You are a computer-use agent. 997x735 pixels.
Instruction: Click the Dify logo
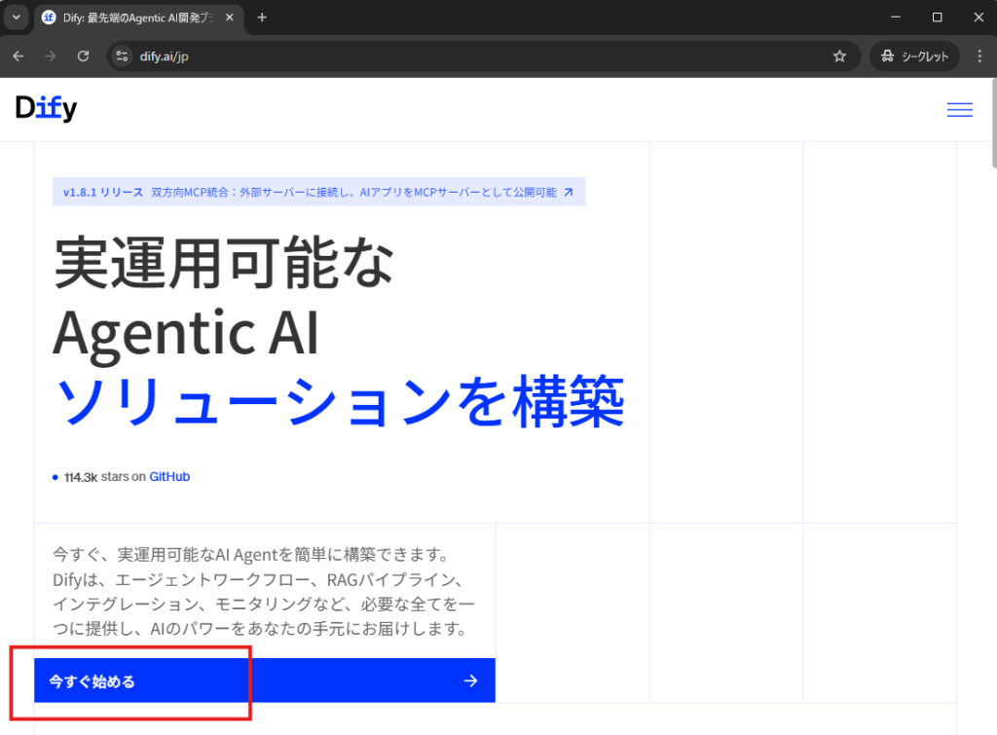click(x=46, y=108)
